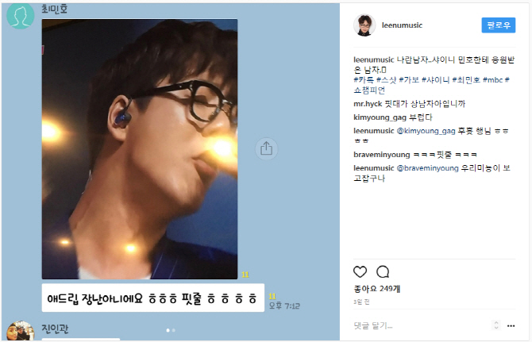Image resolution: width=532 pixels, height=342 pixels.
Task: Tap the share icon beside the photo
Action: (266, 149)
